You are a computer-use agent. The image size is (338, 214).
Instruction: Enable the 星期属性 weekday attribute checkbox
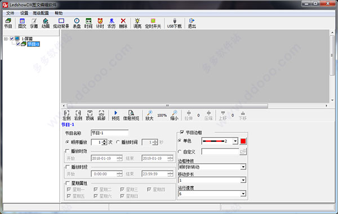coord(67,183)
